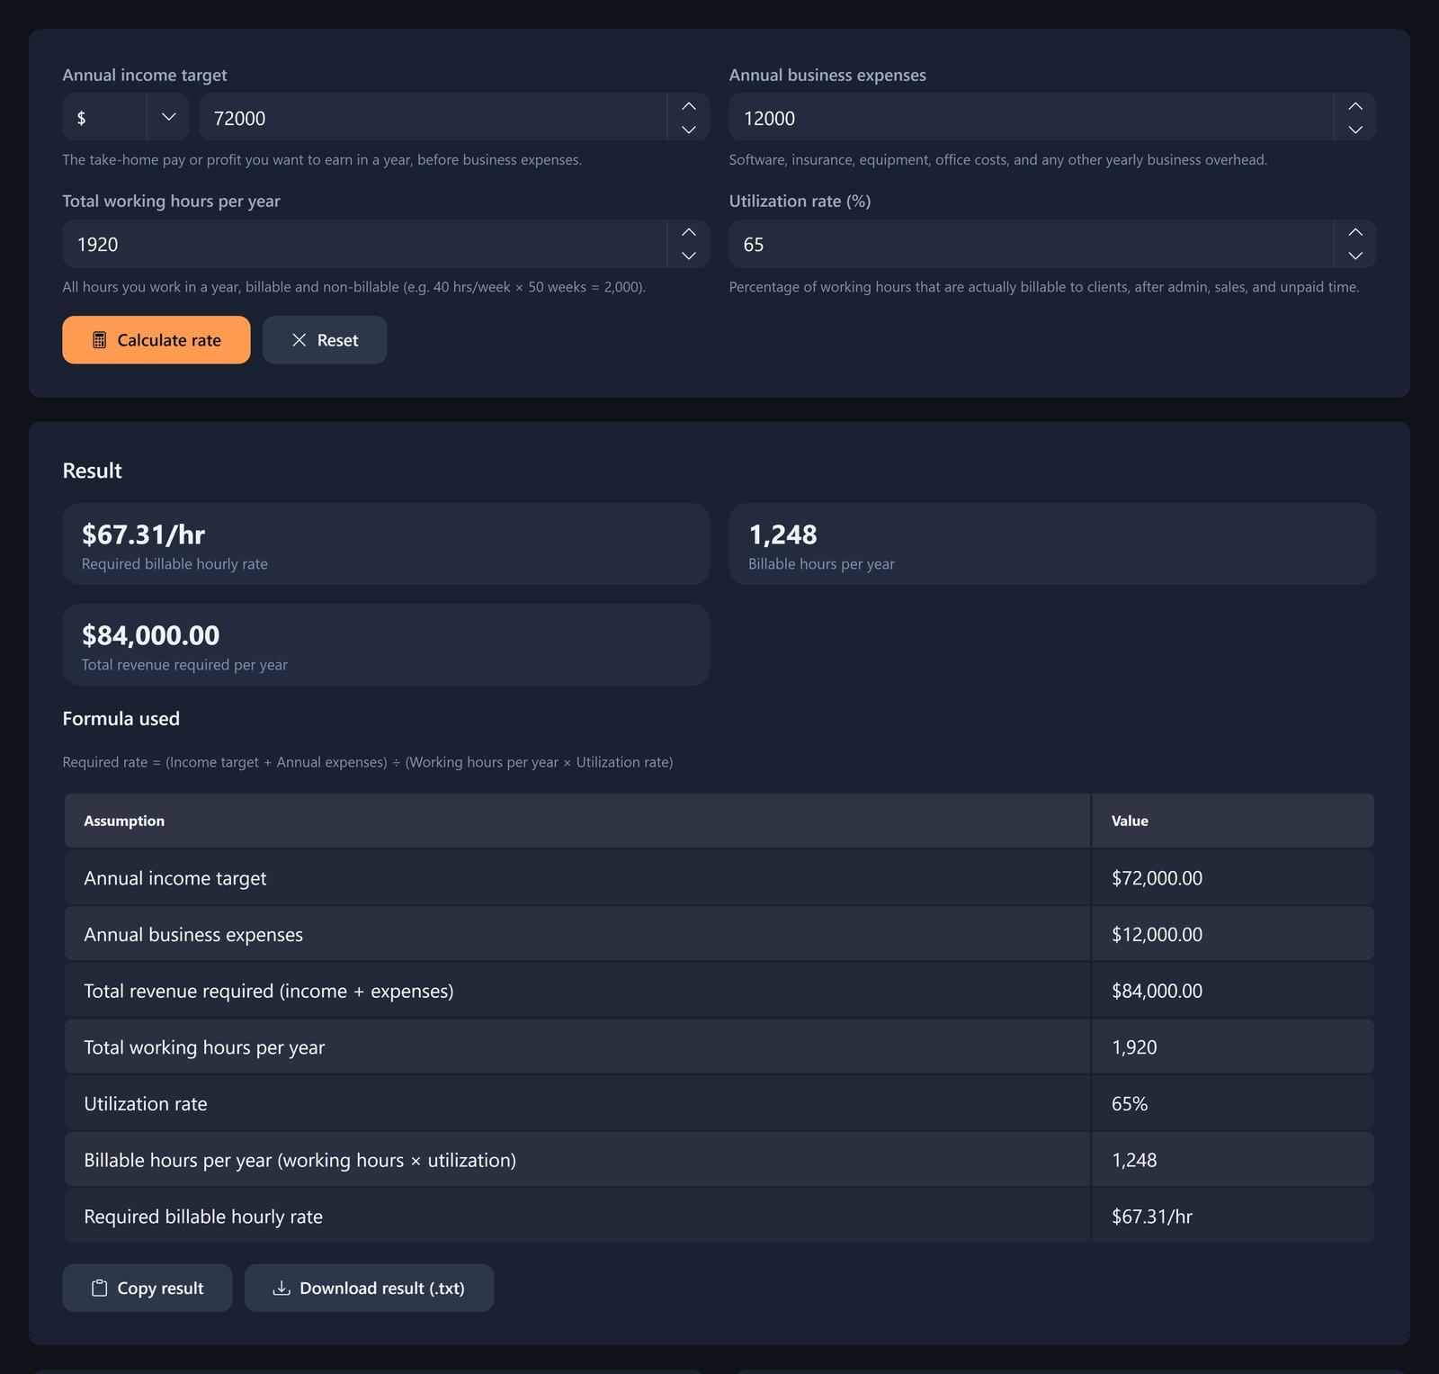The image size is (1439, 1374).
Task: Select the 65% table cell
Action: coord(1233,1104)
